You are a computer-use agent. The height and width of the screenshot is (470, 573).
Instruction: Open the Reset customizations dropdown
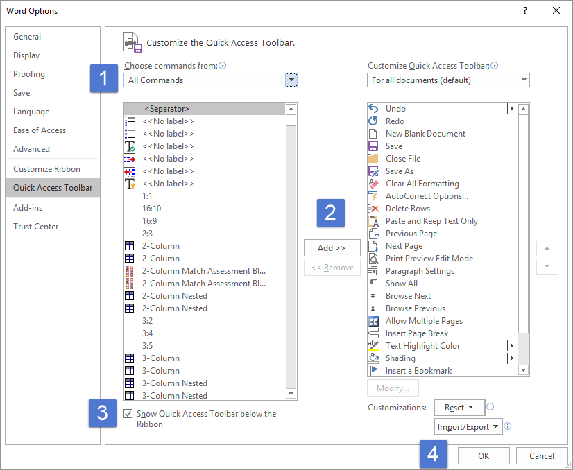(459, 407)
